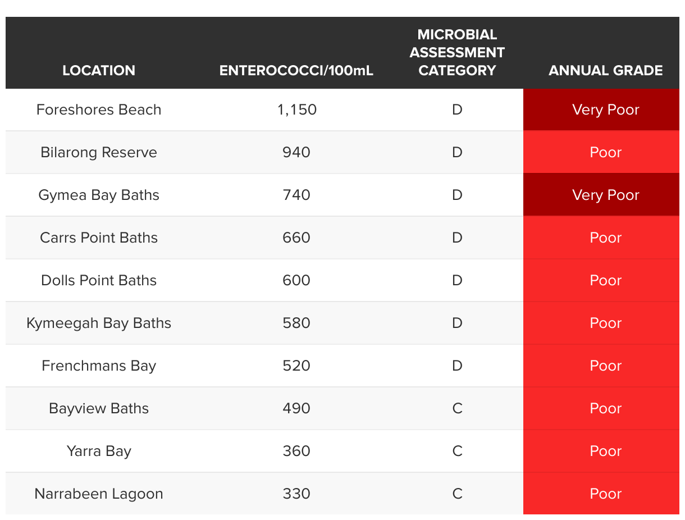Click the LOCATION column header
The image size is (685, 520).
coord(99,70)
